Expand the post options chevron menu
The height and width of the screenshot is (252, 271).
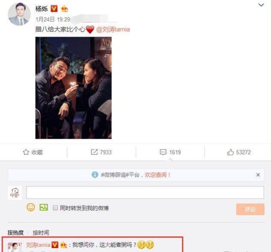(x=261, y=5)
